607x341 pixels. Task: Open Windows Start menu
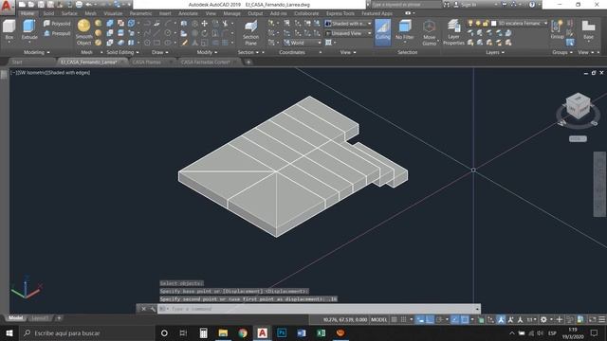click(x=9, y=332)
